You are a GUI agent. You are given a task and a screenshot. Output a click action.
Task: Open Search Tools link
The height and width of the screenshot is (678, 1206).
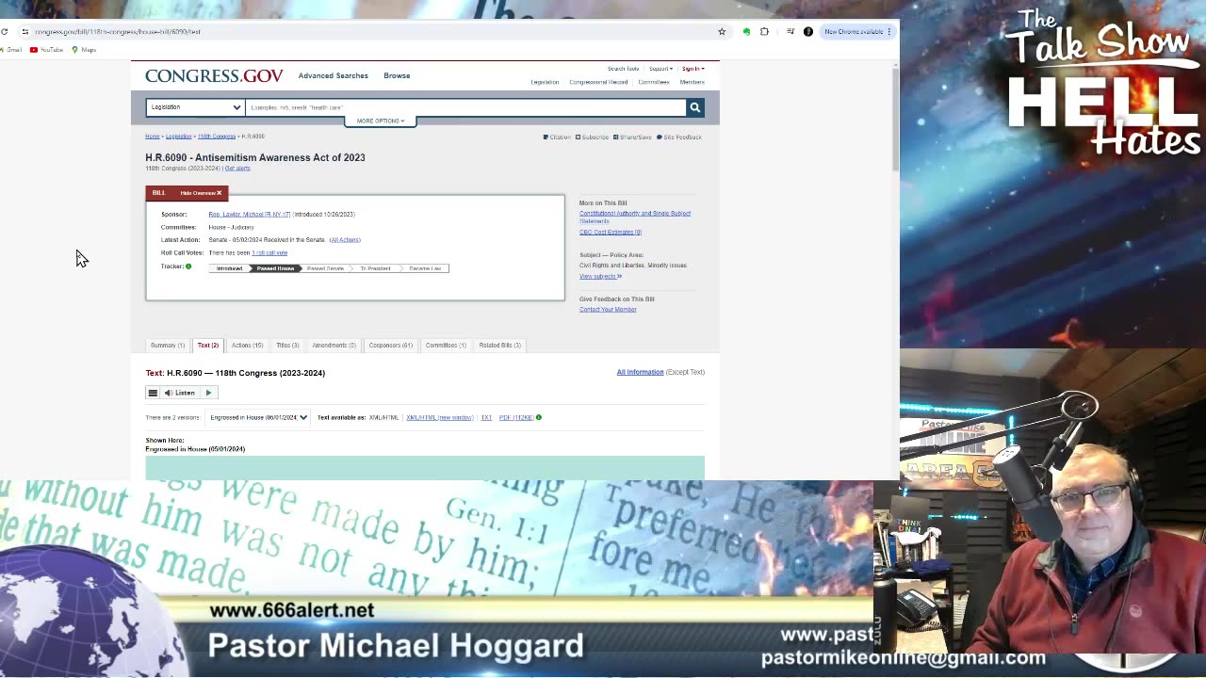[x=623, y=69]
